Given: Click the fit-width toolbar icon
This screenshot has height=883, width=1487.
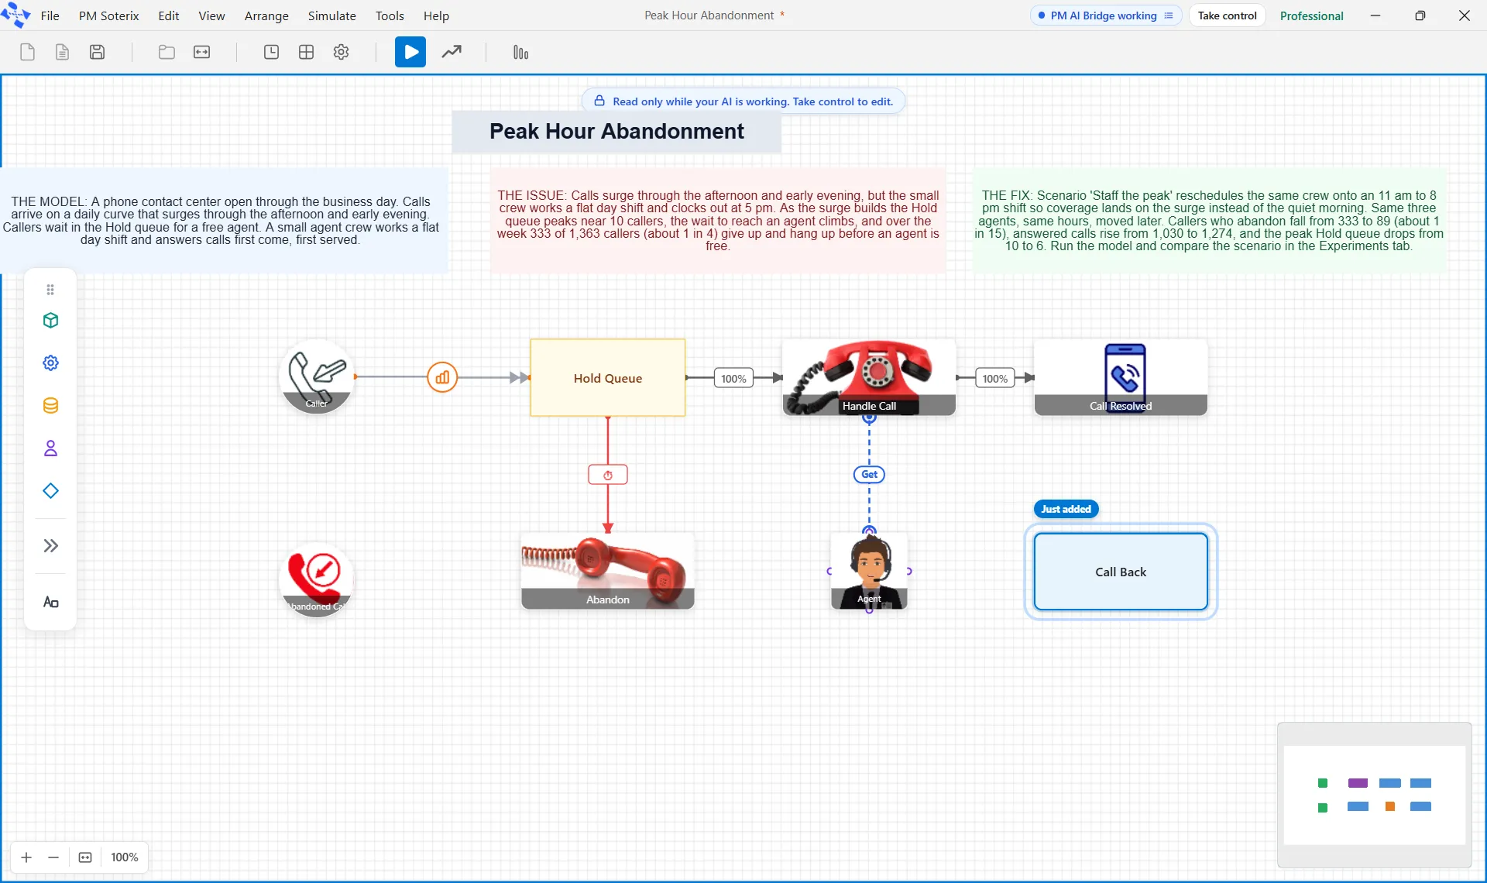Looking at the screenshot, I should [x=201, y=53].
